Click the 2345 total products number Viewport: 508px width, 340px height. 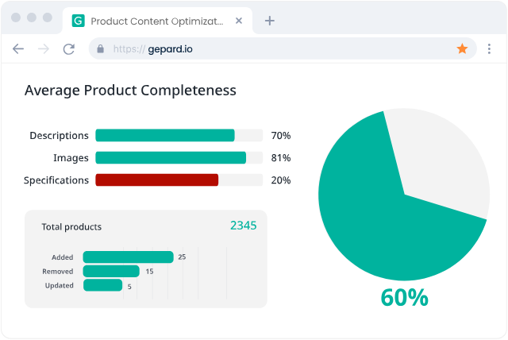click(243, 226)
